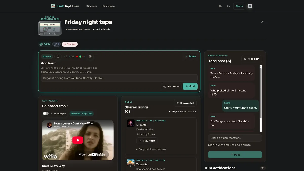This screenshot has height=171, width=304.
Task: Expand Song details and actions for Dreams
Action: [x=151, y=149]
